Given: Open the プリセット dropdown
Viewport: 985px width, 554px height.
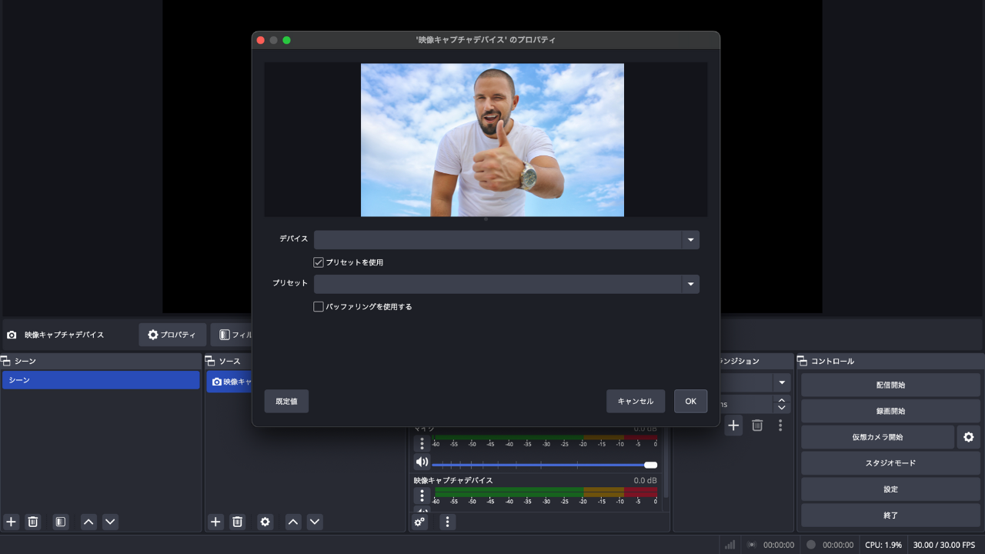Looking at the screenshot, I should pyautogui.click(x=506, y=284).
